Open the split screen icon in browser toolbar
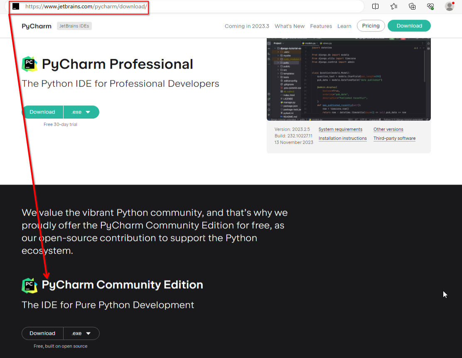 (375, 6)
